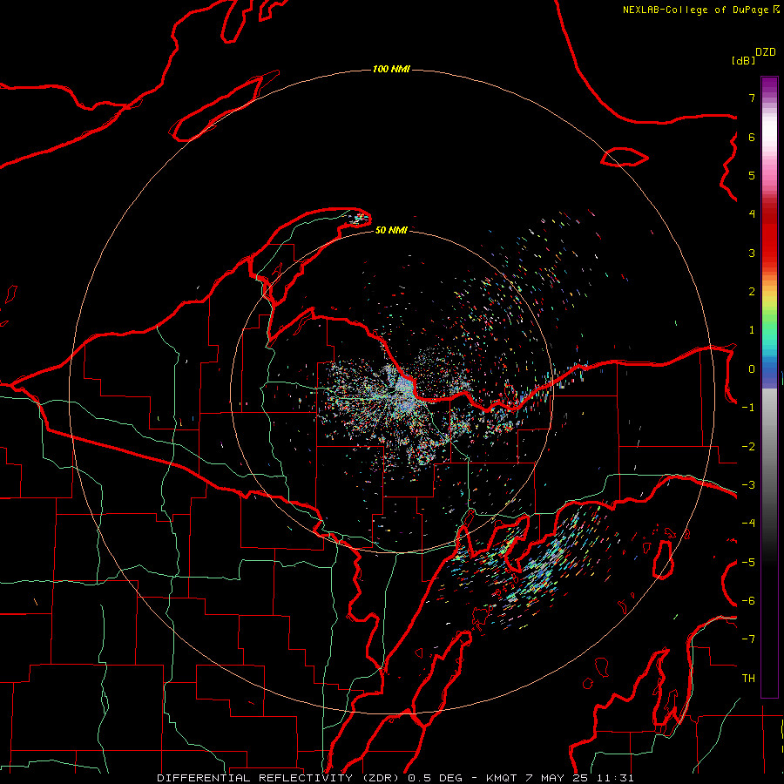Viewport: 784px width, 784px height.
Task: Click the "-7" value on the color scale
Action: pos(748,639)
